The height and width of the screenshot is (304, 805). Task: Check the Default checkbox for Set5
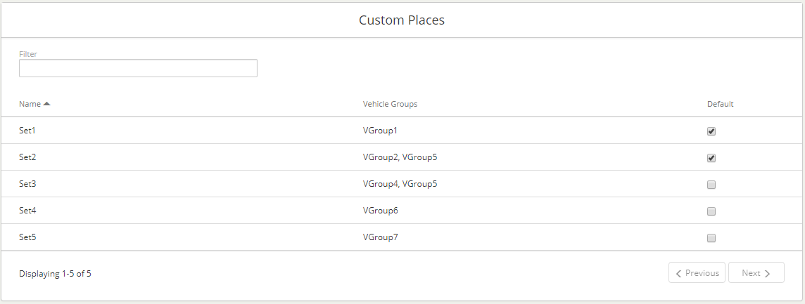711,238
